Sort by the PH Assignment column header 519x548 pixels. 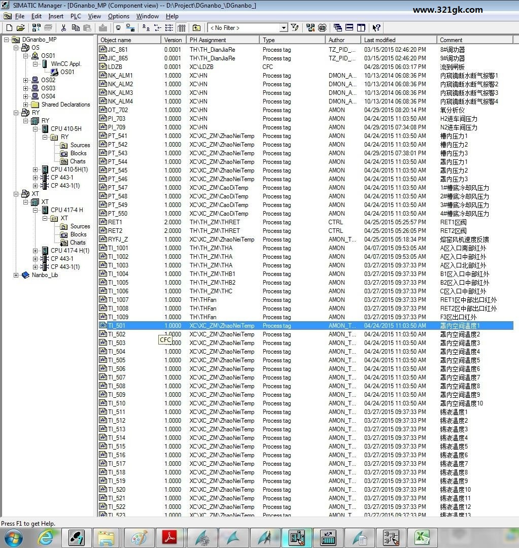pyautogui.click(x=223, y=40)
